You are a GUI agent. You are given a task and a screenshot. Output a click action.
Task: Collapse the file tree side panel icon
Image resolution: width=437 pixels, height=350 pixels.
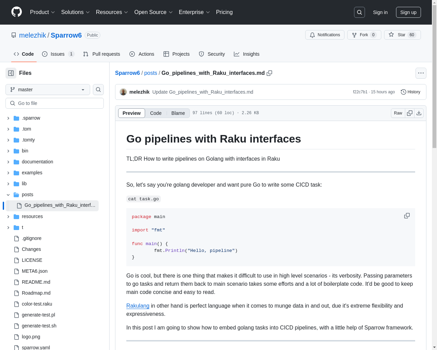pyautogui.click(x=11, y=73)
